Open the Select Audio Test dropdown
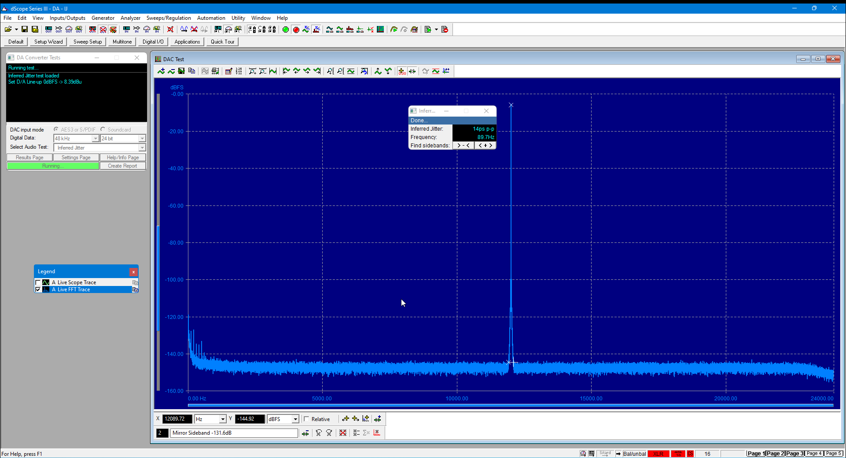846x458 pixels. click(142, 148)
